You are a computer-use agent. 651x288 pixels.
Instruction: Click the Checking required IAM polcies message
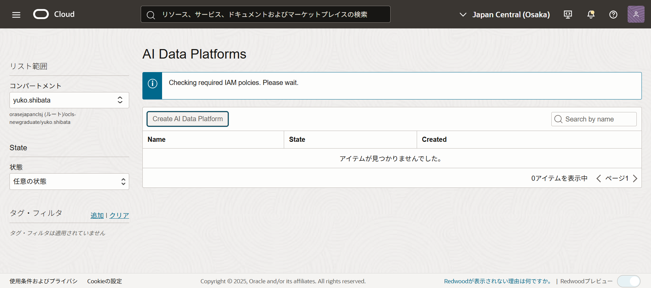234,83
